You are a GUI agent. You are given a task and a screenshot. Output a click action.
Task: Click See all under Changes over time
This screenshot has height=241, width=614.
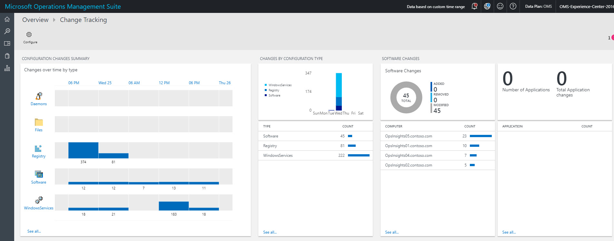click(34, 231)
